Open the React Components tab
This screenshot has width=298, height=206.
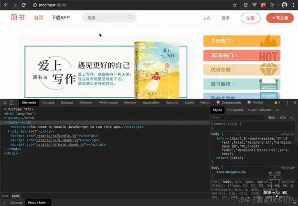click(229, 103)
